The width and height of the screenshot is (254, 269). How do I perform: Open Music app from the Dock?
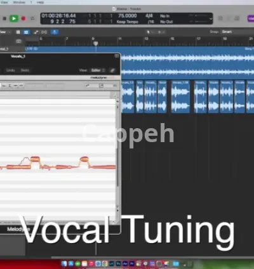click(x=91, y=264)
